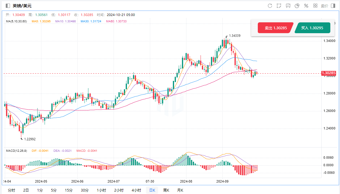Click the 1.34339 high price marker

235,36
